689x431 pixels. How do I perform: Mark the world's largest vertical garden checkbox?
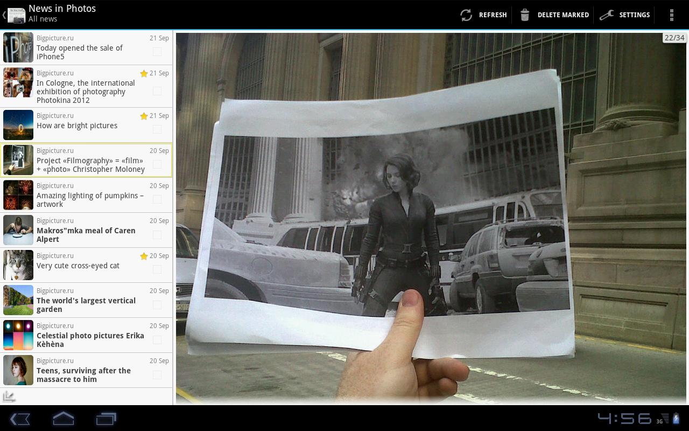point(157,304)
